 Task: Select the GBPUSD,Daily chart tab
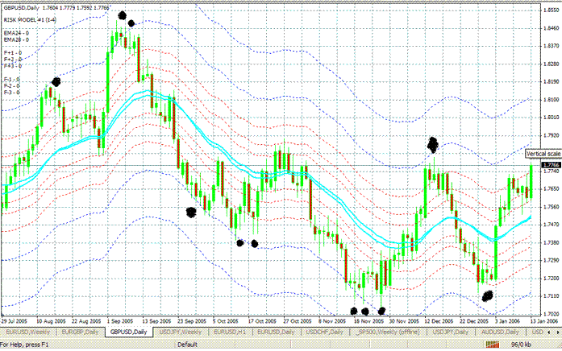coord(129,332)
